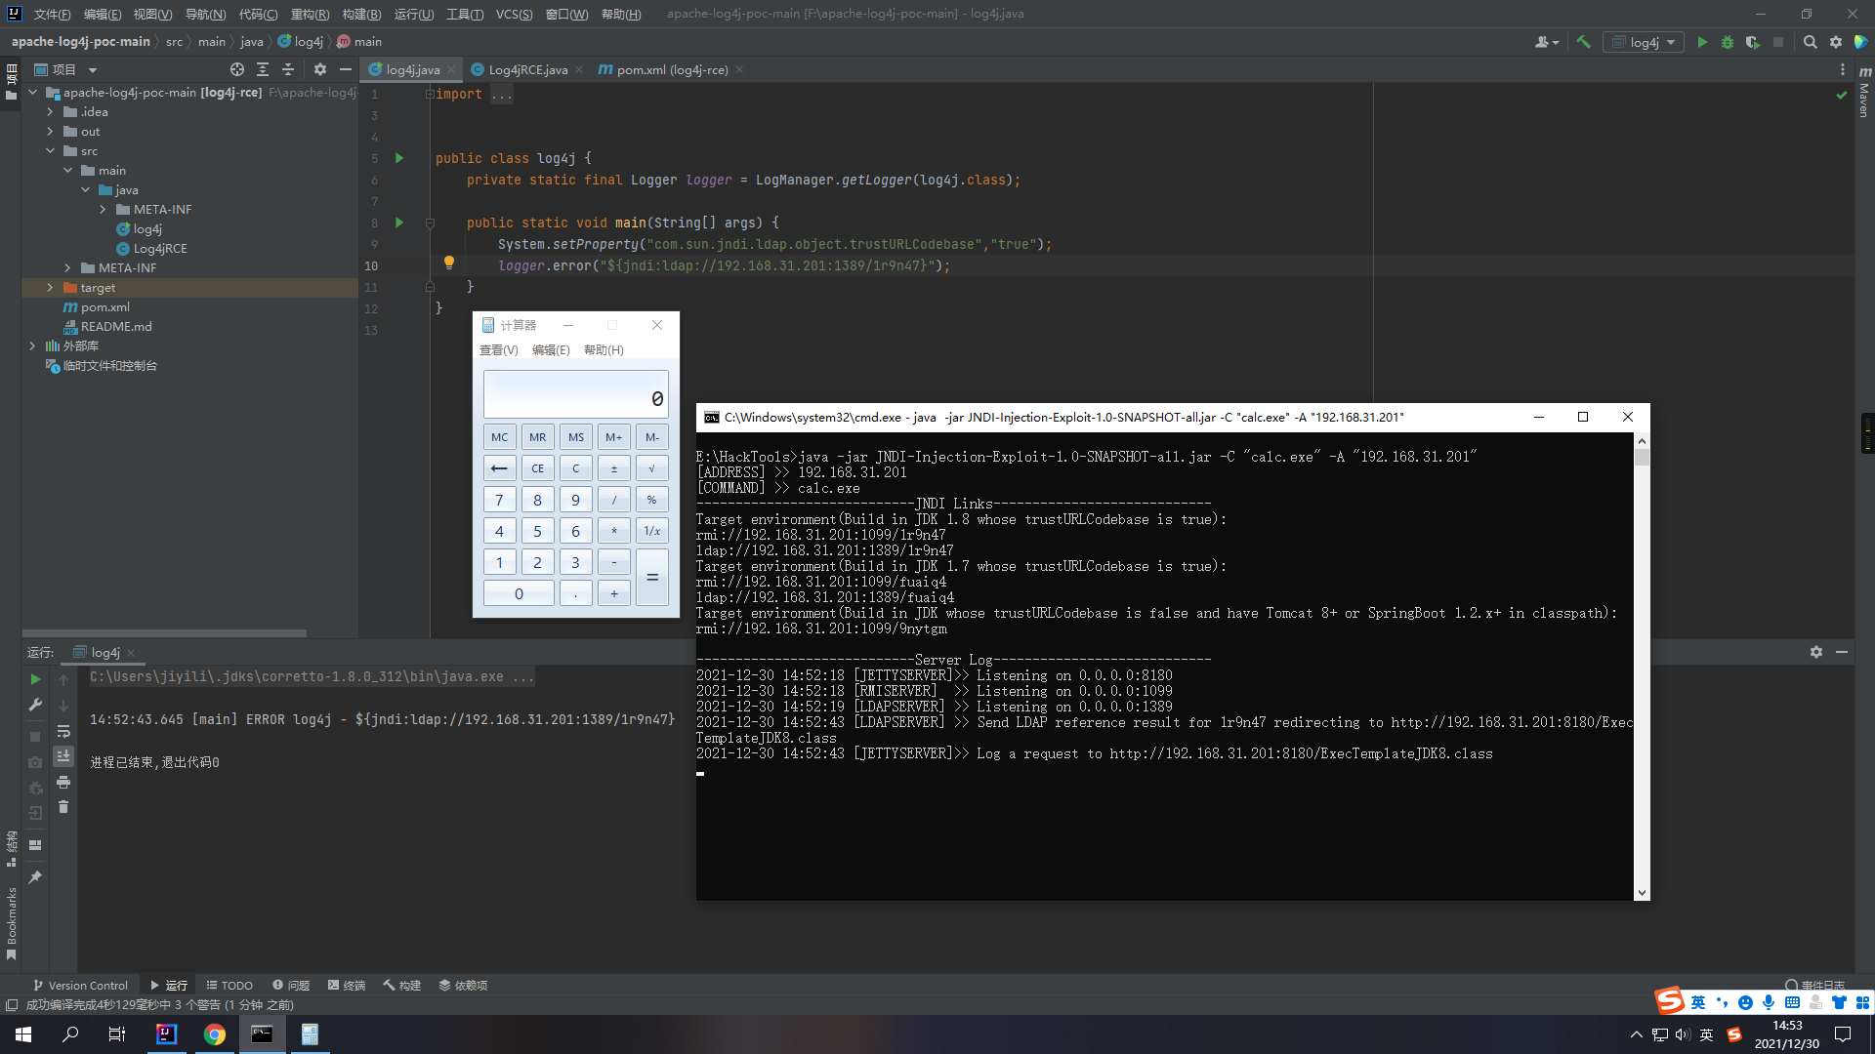Click the Debug bug icon in toolbar
Screen dimensions: 1875x1054
(1728, 42)
